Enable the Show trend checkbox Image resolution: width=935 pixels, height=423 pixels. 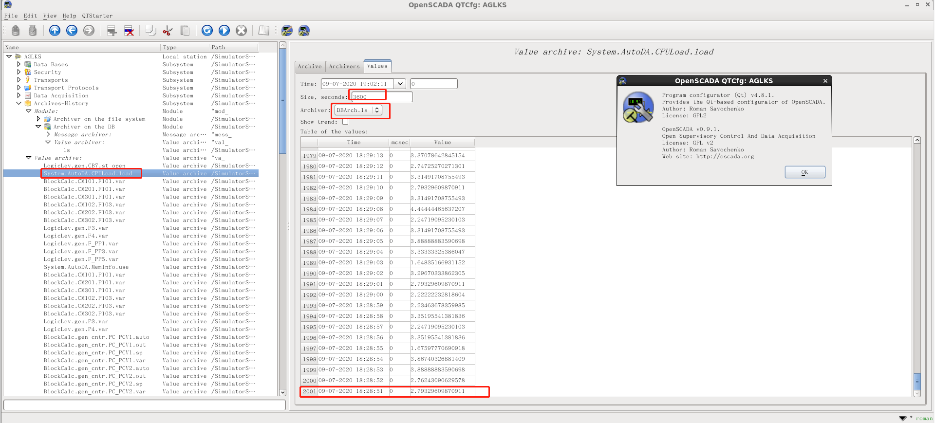coord(345,122)
